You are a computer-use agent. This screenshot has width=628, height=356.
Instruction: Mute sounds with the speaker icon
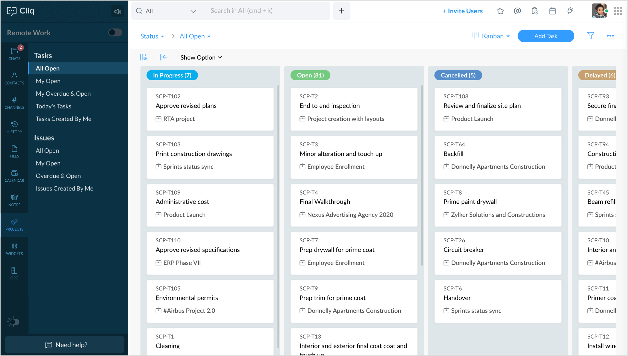(117, 11)
